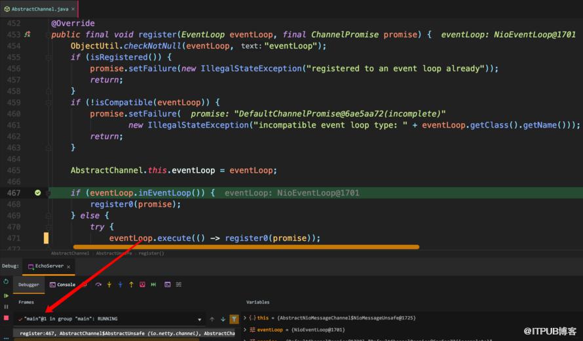The image size is (583, 341).
Task: Click the editor horizontal scrollbar
Action: click(x=246, y=247)
